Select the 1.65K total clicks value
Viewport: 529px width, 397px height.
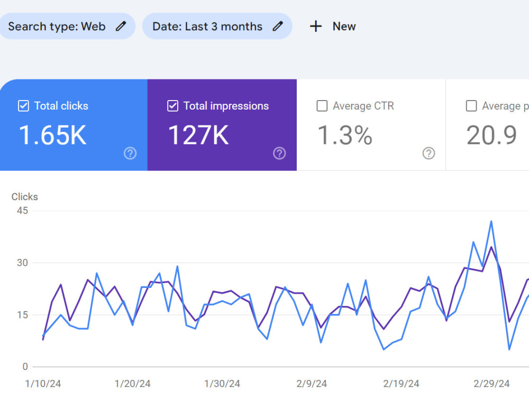coord(52,136)
